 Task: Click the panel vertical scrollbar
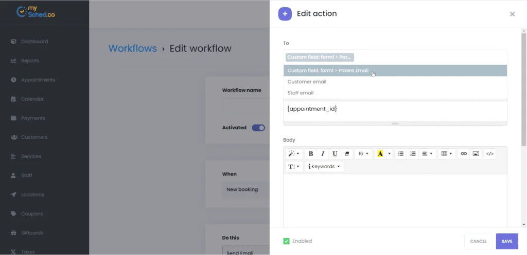tap(523, 89)
